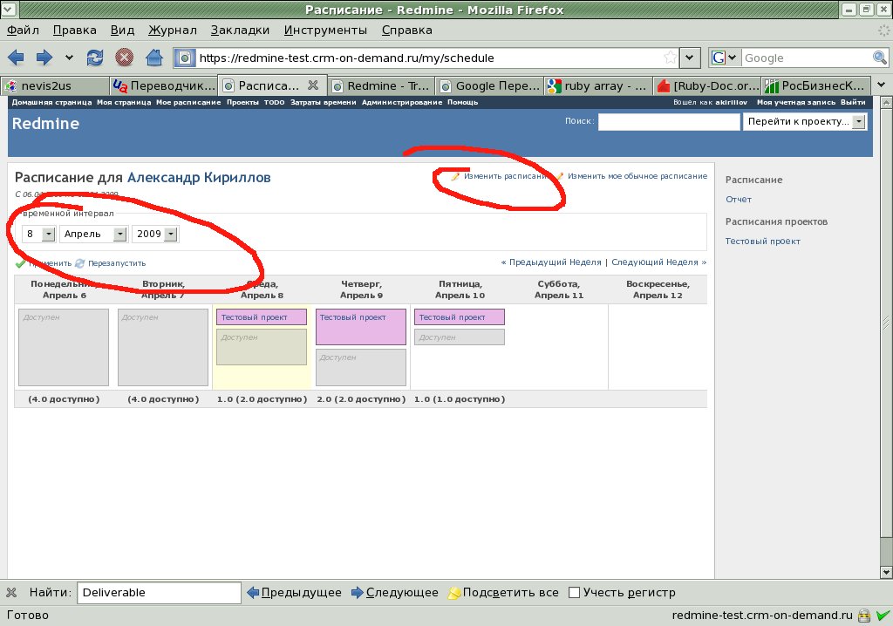The image size is (893, 626).
Task: Click the 'Следующий Неделя' link
Action: pyautogui.click(x=658, y=262)
